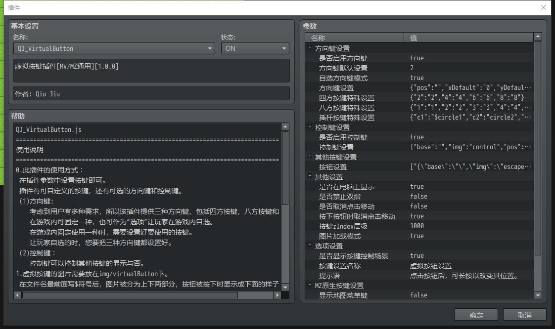Open the 状态 ON dropdown
This screenshot has height=329, width=555.
[x=255, y=48]
